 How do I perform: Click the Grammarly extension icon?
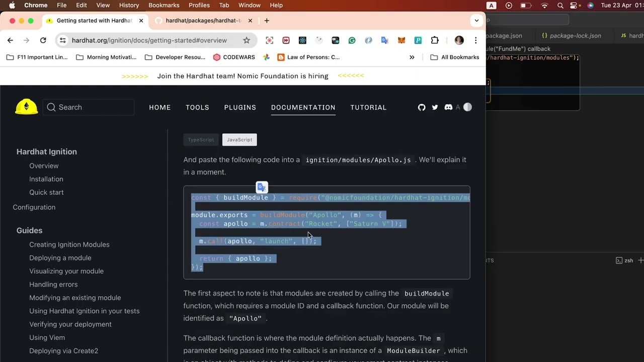[x=352, y=40]
